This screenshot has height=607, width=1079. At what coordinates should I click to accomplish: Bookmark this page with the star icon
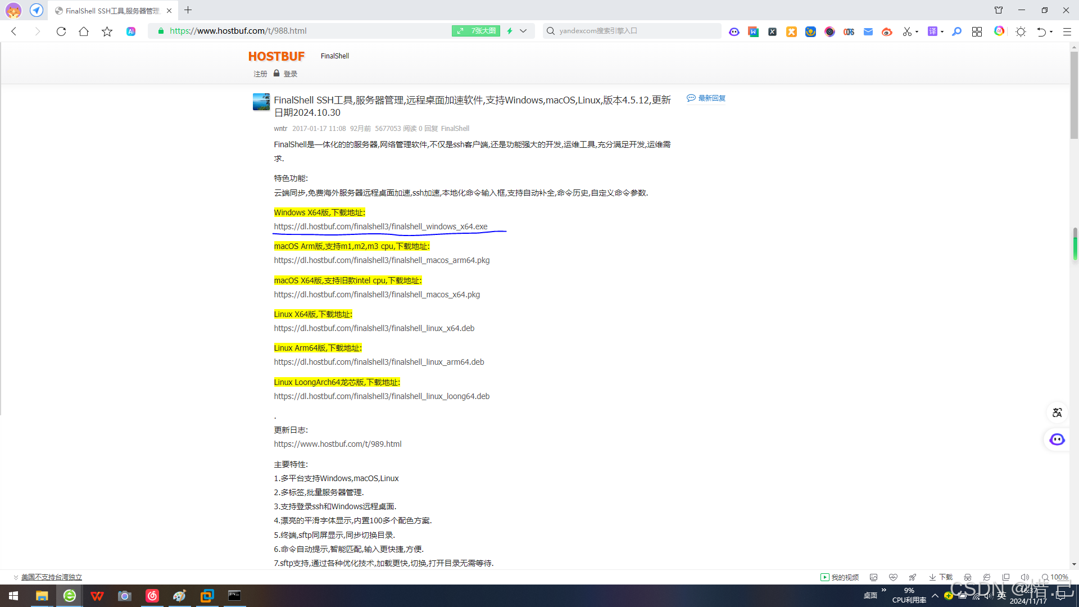[107, 31]
